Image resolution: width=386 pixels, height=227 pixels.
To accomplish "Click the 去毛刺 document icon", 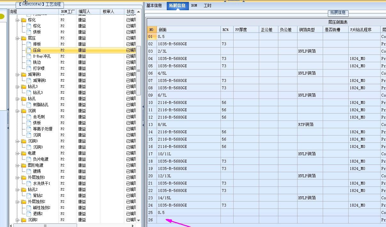I will coord(29,117).
